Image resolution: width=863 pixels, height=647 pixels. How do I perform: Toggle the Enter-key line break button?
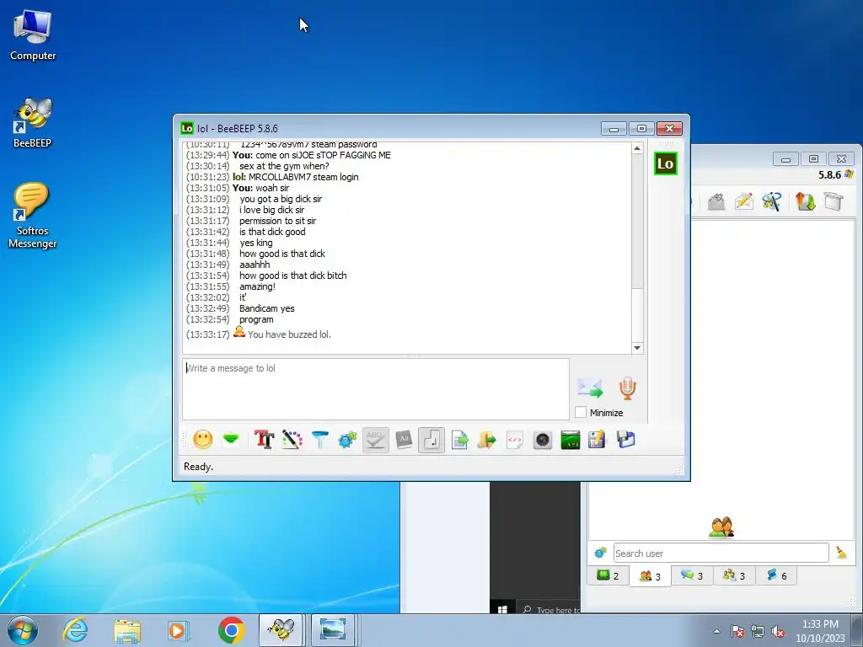[431, 440]
